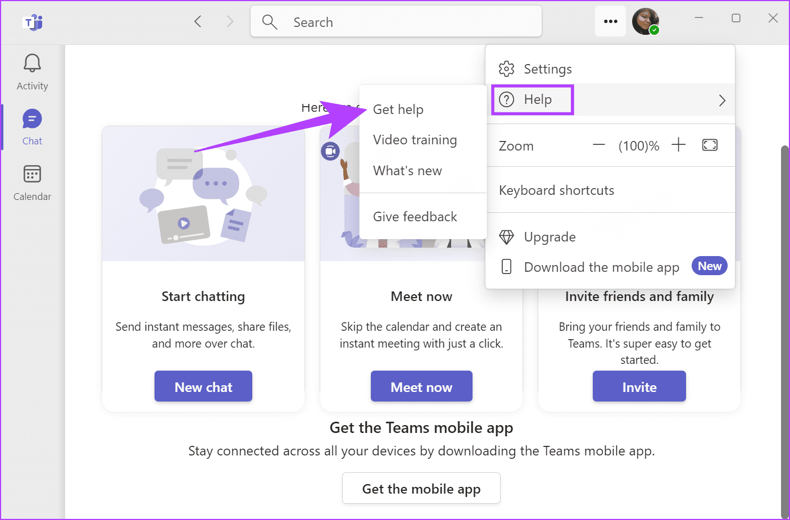790x520 pixels.
Task: Click the mobile phone icon
Action: [x=506, y=267]
